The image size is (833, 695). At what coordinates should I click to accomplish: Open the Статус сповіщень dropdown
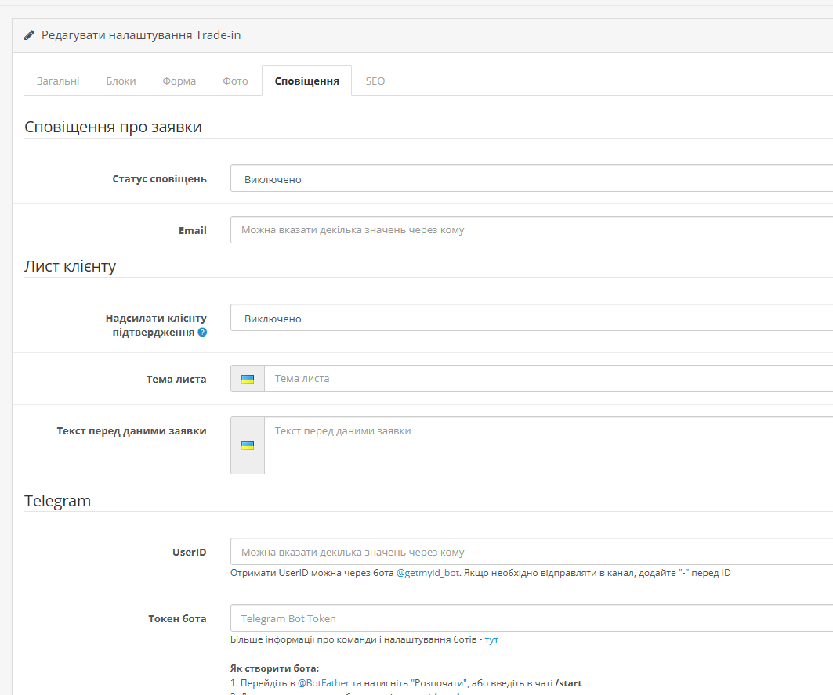click(531, 178)
